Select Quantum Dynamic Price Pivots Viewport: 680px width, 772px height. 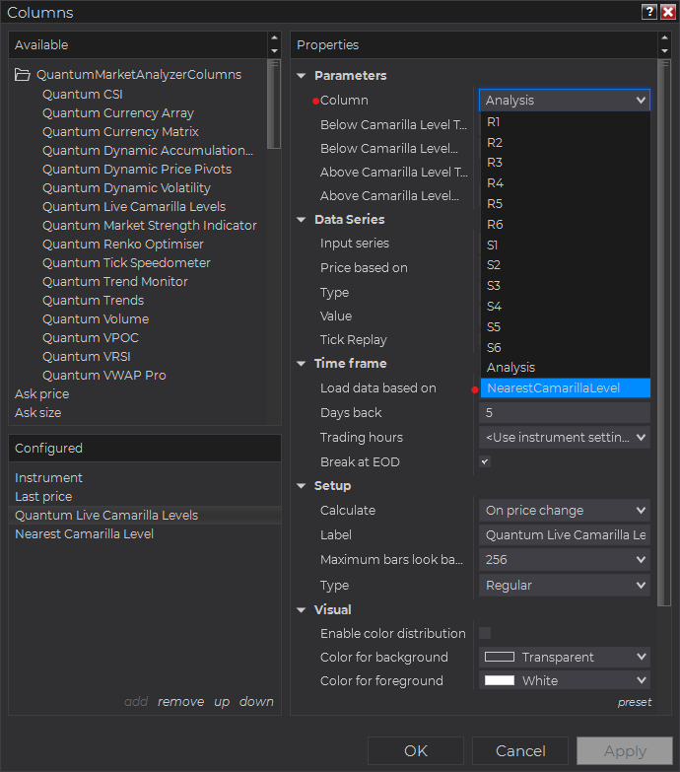[x=137, y=170]
